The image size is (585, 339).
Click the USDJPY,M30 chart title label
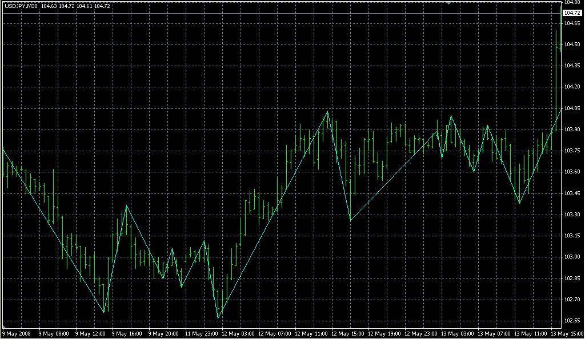pos(21,6)
